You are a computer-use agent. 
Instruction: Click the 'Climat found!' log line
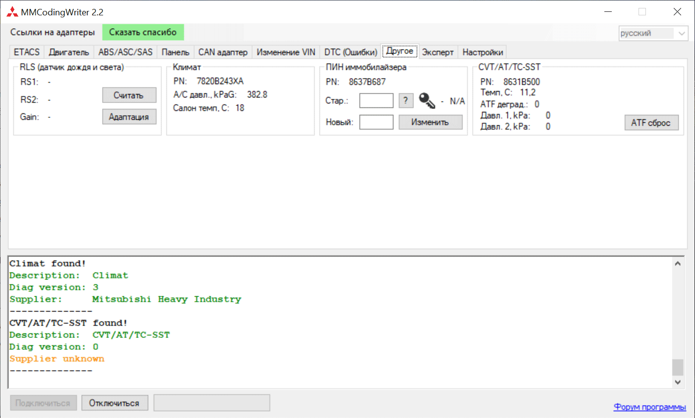click(48, 263)
